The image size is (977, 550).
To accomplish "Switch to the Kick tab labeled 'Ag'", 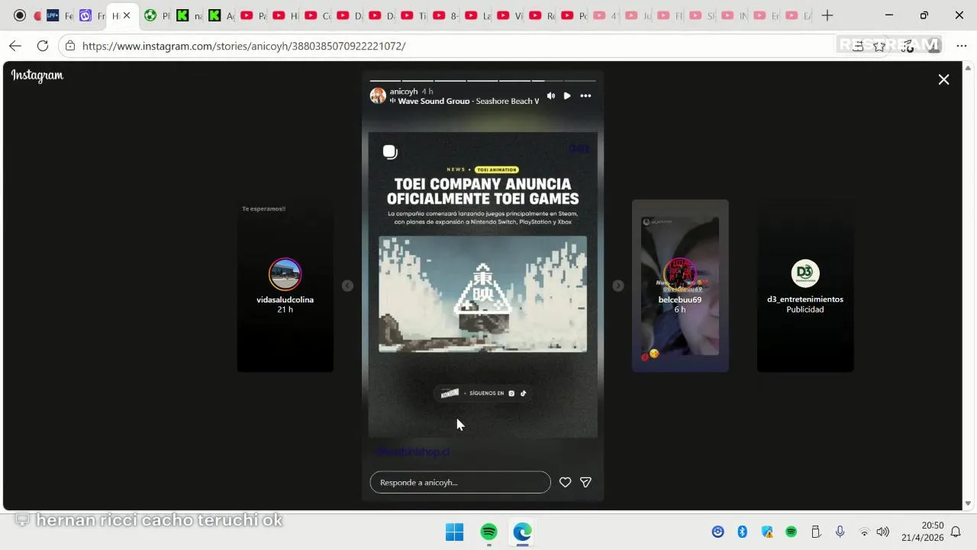I will click(x=221, y=15).
